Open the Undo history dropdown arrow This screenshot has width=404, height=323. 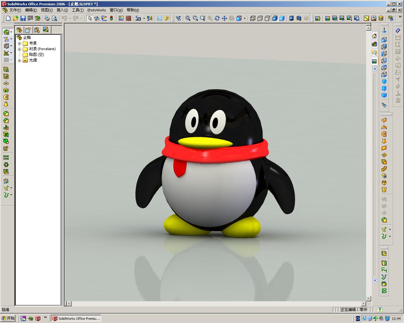pos(70,18)
